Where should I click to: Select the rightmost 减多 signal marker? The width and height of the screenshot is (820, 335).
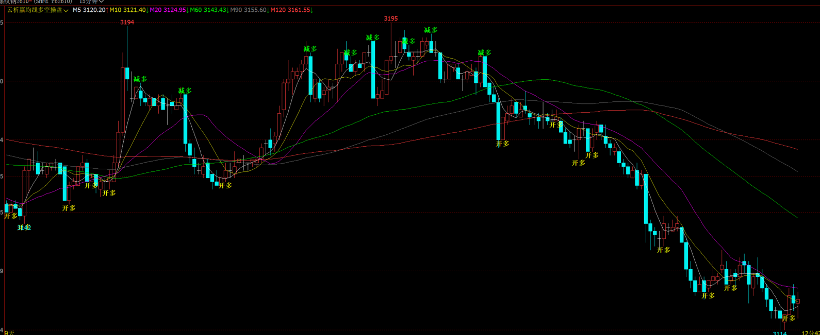484,52
